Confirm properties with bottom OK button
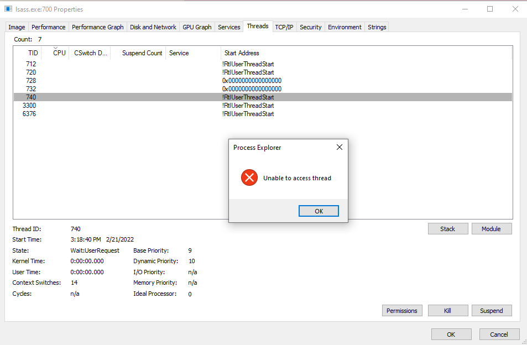 pos(451,334)
